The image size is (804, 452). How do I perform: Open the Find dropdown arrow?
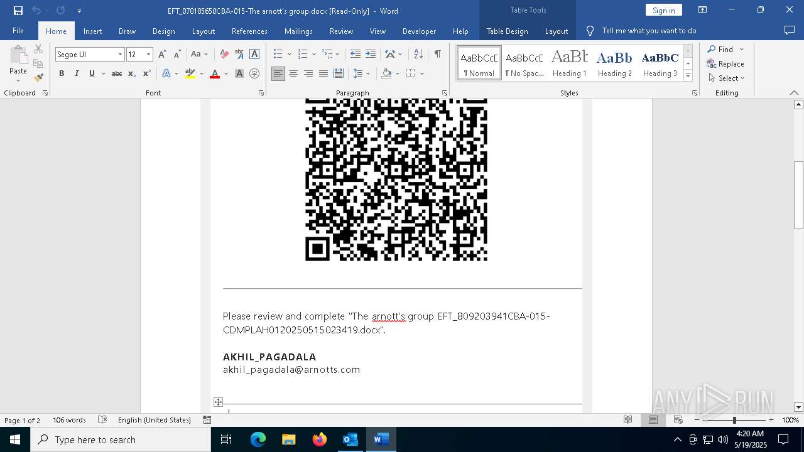[741, 49]
